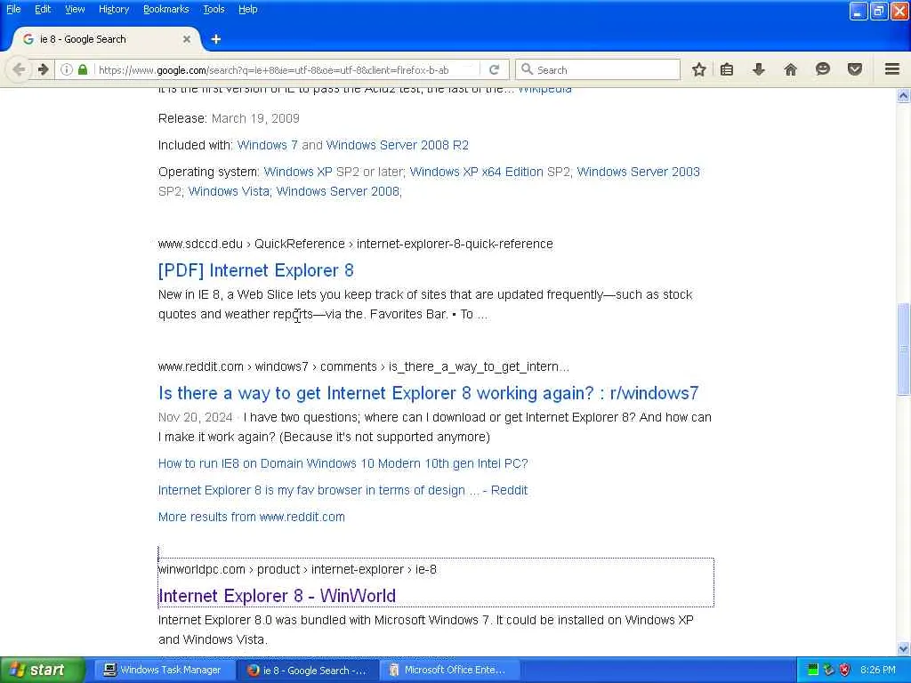Open the Firefox hamburger menu

[x=892, y=69]
